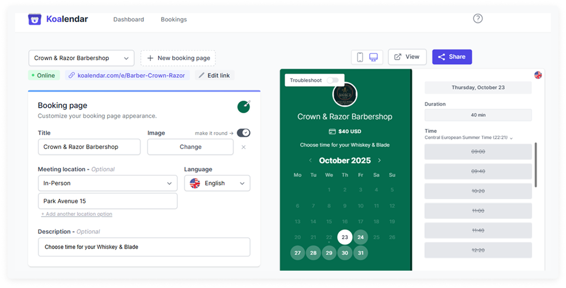Click 'Add another location option' link
Image resolution: width=566 pixels, height=288 pixels.
pos(77,214)
